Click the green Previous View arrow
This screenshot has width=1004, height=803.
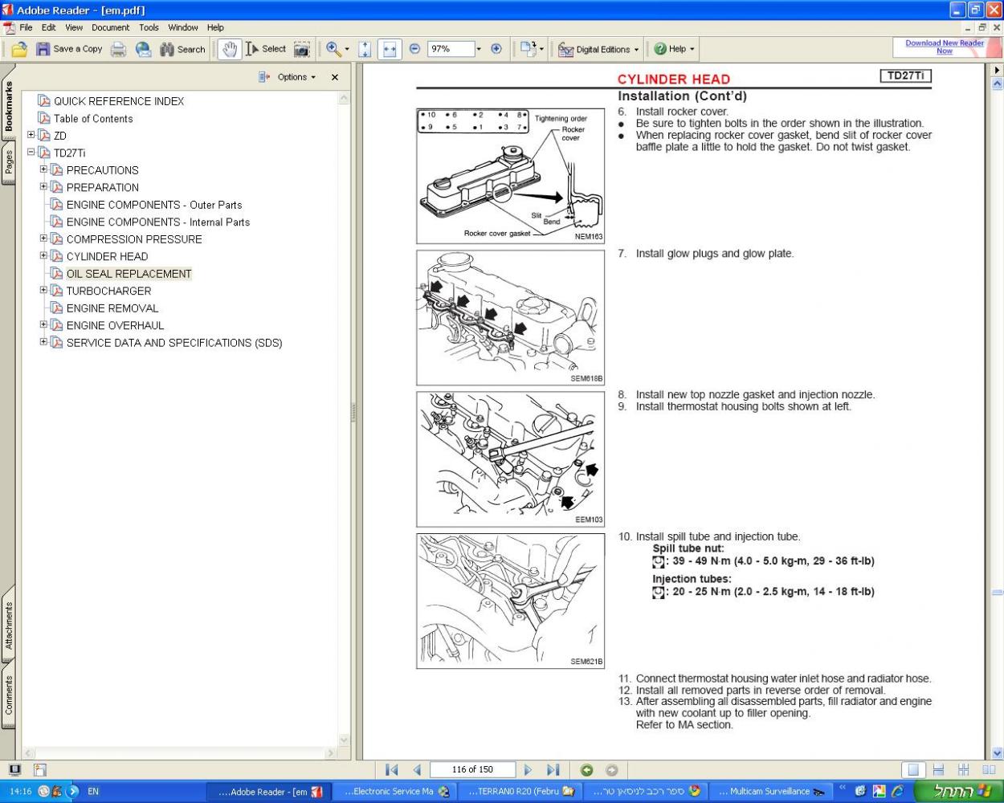pyautogui.click(x=586, y=769)
